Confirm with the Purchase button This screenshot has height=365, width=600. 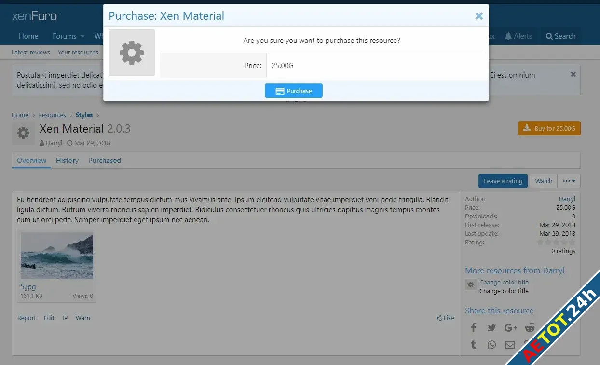point(293,90)
